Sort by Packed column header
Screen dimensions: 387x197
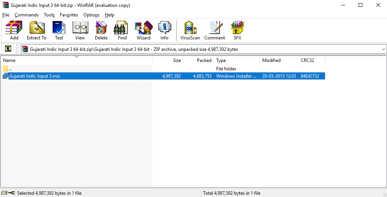tap(198, 60)
